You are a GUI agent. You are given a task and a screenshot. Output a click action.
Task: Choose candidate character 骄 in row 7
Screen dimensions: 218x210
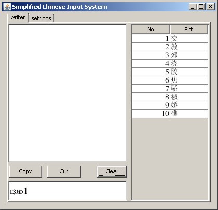[x=189, y=89]
